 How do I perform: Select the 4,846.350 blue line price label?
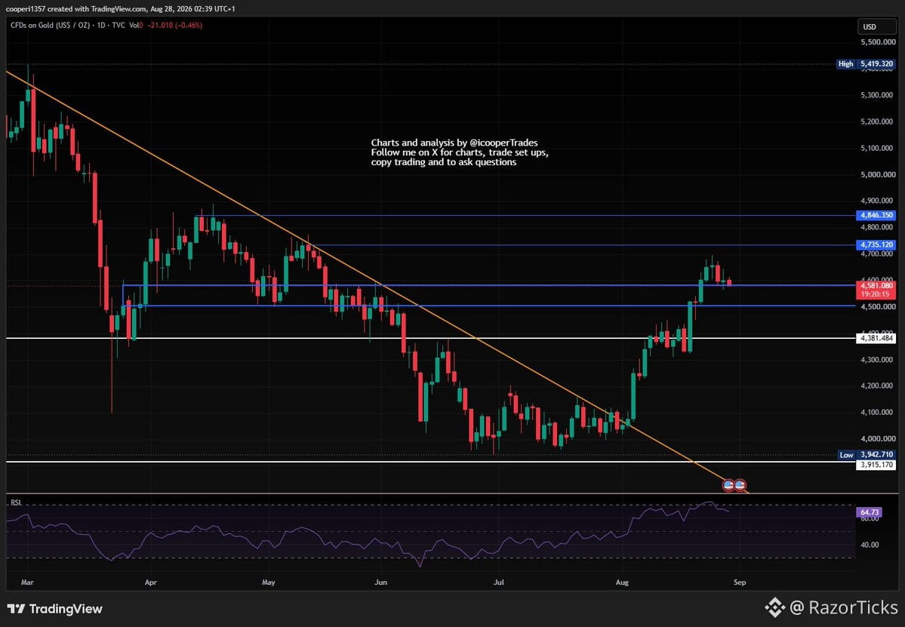click(876, 215)
